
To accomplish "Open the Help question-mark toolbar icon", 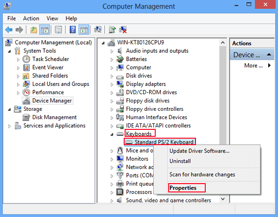I will coord(73,30).
